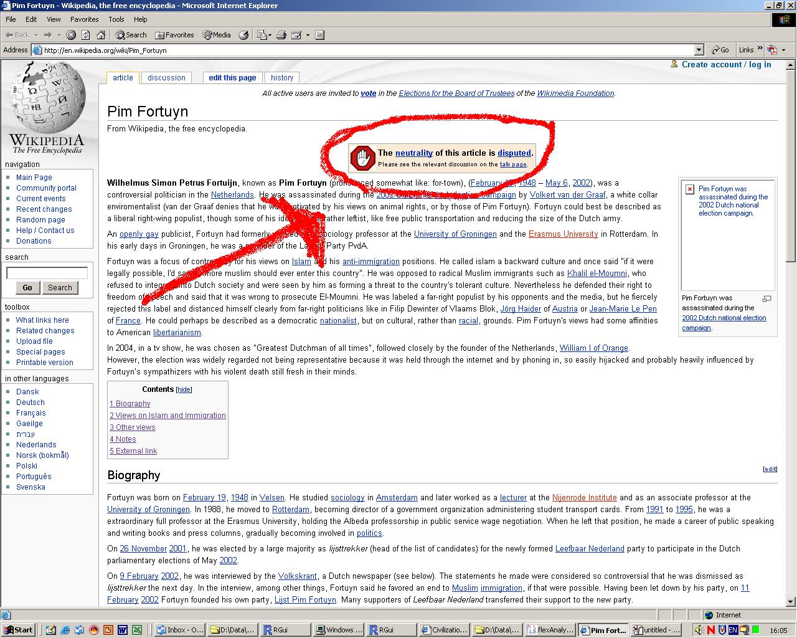Click the Edit page toolbar icon
This screenshot has height=638, width=797.
pyautogui.click(x=296, y=35)
